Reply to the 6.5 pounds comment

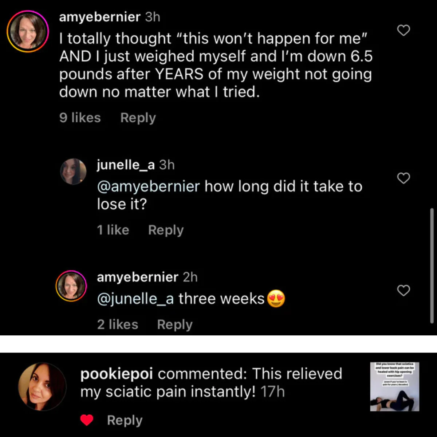point(138,118)
